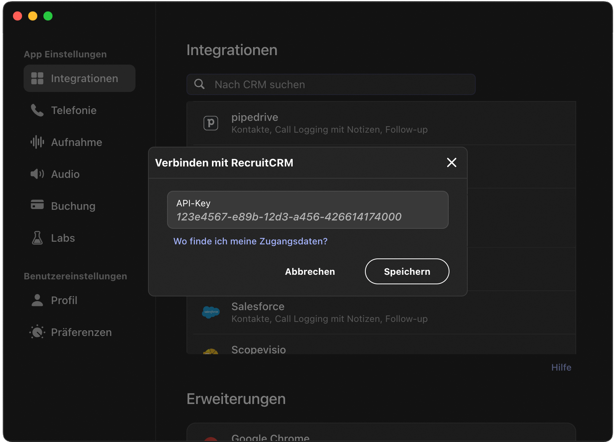This screenshot has height=442, width=615.
Task: Focus the API-Key input field
Action: tap(308, 210)
